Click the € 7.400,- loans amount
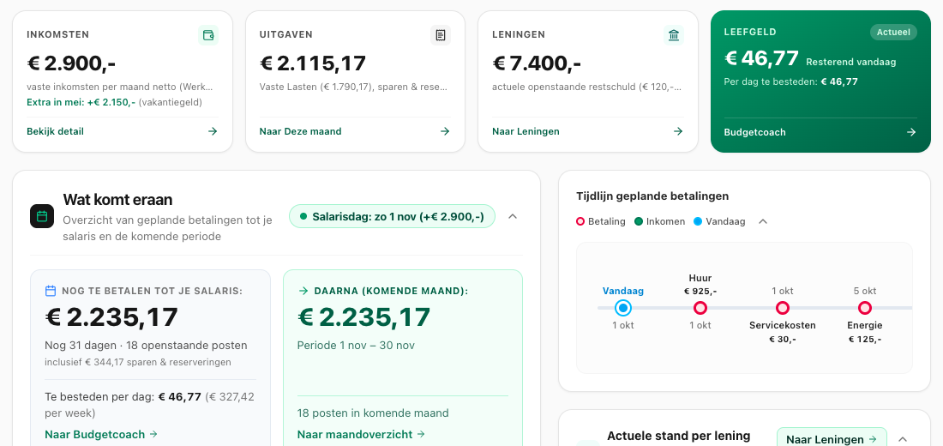The image size is (943, 446). (537, 63)
